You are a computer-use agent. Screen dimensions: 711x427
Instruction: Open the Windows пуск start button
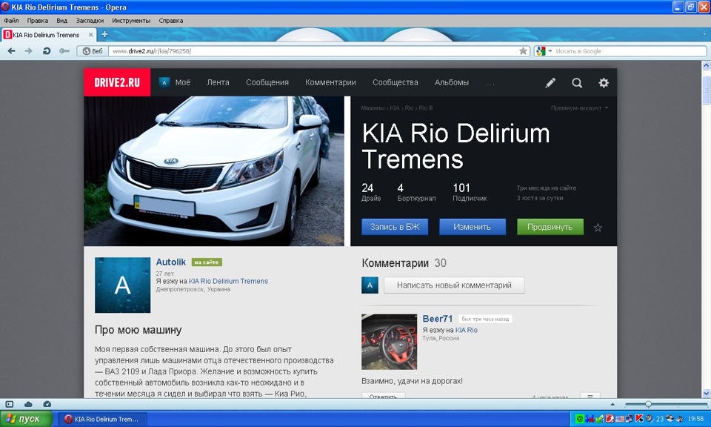pyautogui.click(x=27, y=419)
